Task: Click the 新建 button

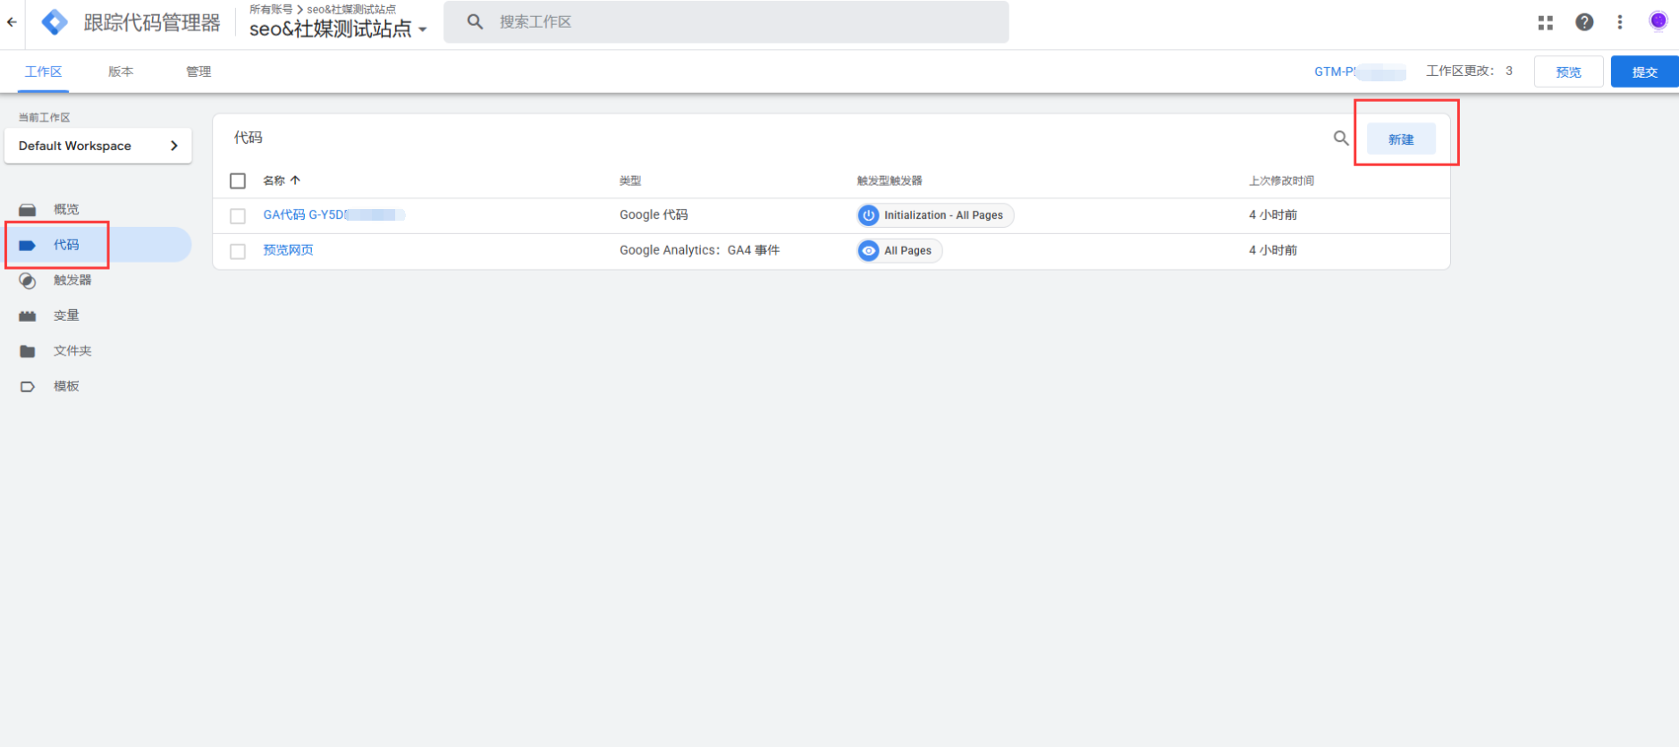Action: [1401, 139]
